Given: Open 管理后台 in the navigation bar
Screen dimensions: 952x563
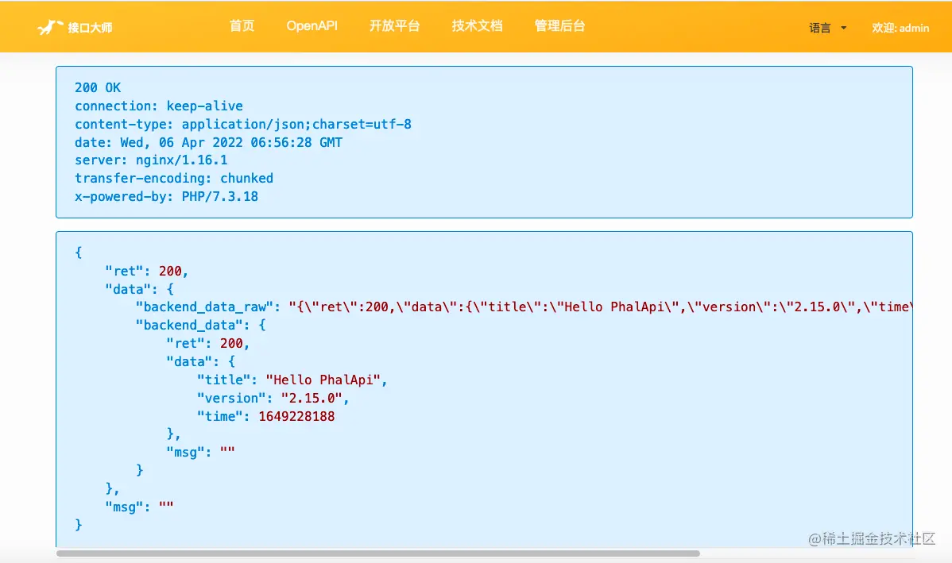Looking at the screenshot, I should 559,26.
